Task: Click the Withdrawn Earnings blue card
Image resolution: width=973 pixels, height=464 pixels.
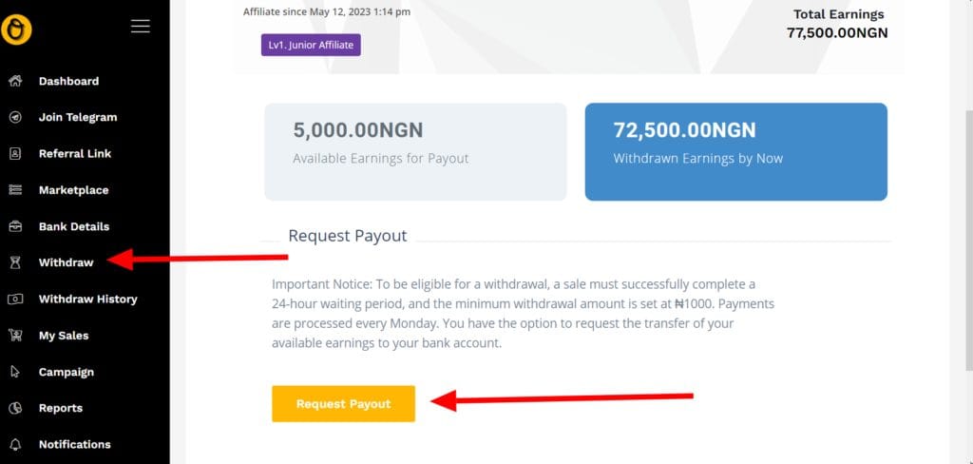Action: [735, 152]
